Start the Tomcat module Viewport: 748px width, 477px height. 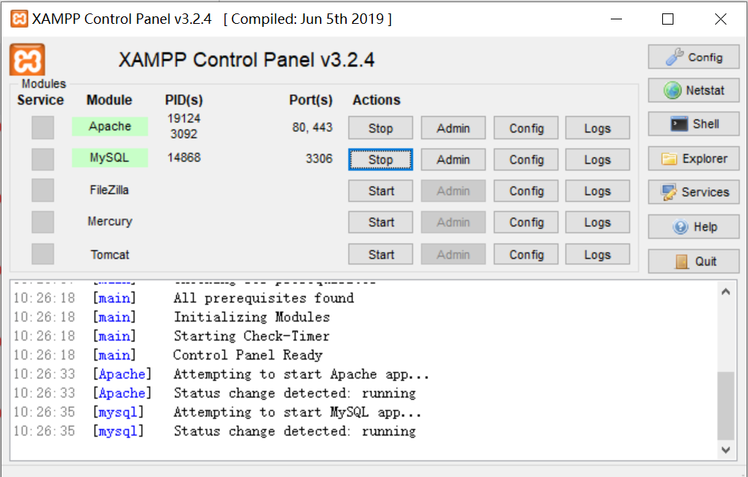[380, 254]
